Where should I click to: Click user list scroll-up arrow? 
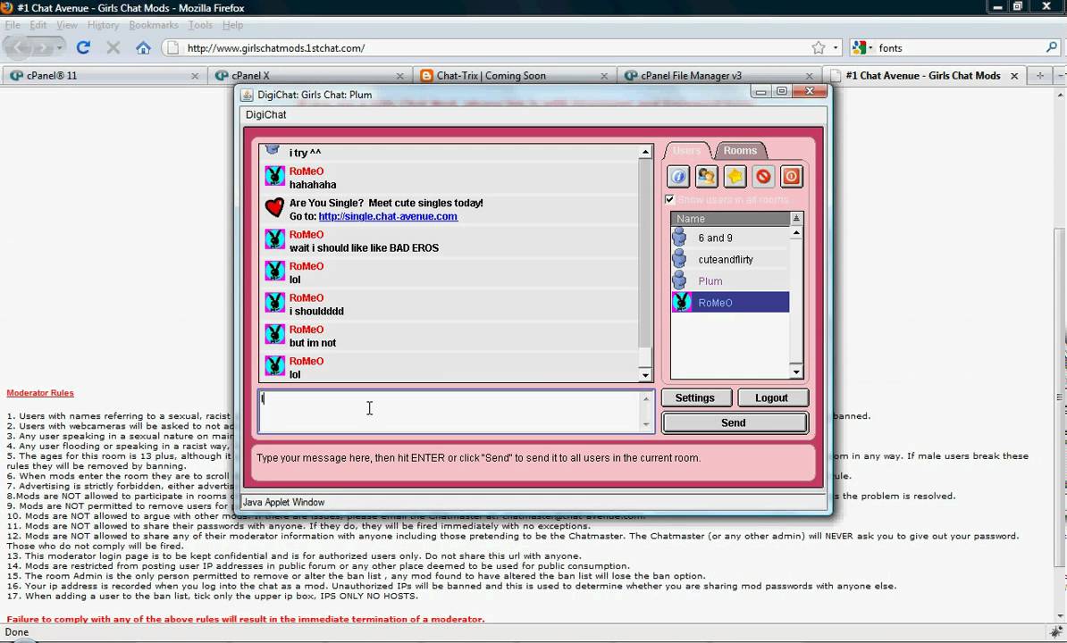[x=796, y=233]
